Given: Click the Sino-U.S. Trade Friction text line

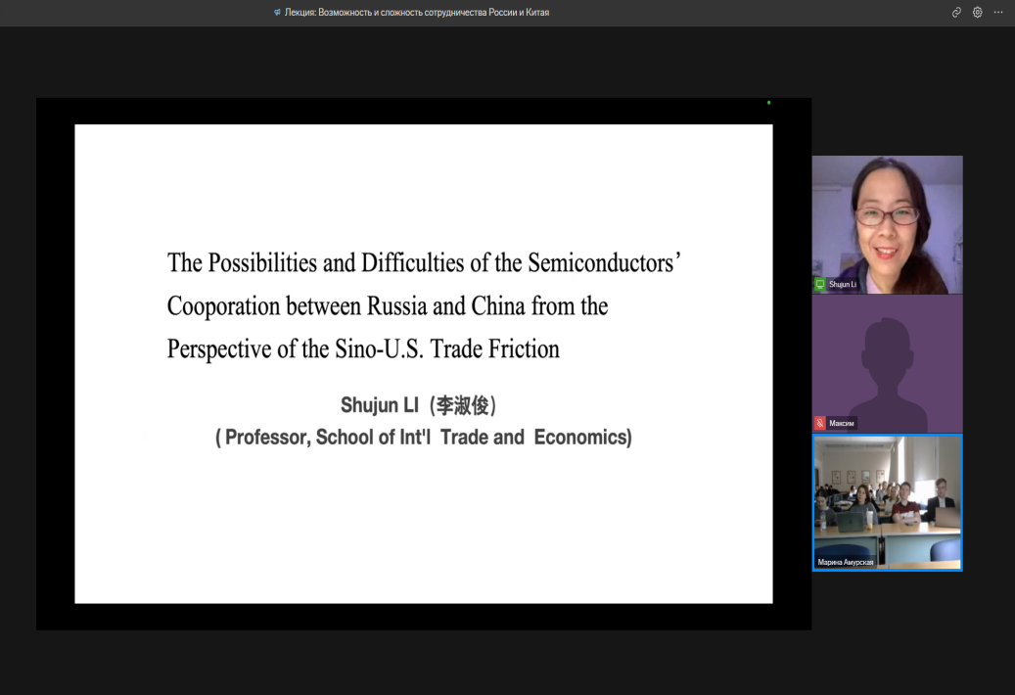Looking at the screenshot, I should tap(363, 349).
